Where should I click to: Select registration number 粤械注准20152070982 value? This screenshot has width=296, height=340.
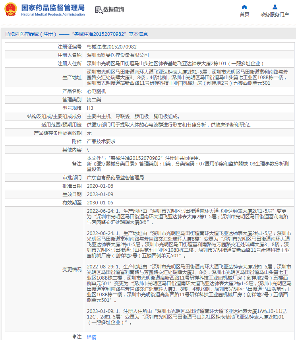coord(112,47)
